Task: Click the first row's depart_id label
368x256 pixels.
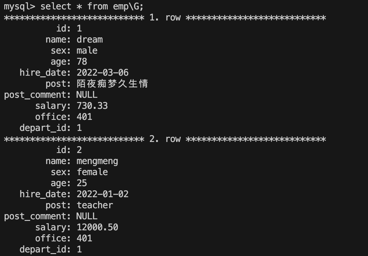Action: click(x=45, y=128)
